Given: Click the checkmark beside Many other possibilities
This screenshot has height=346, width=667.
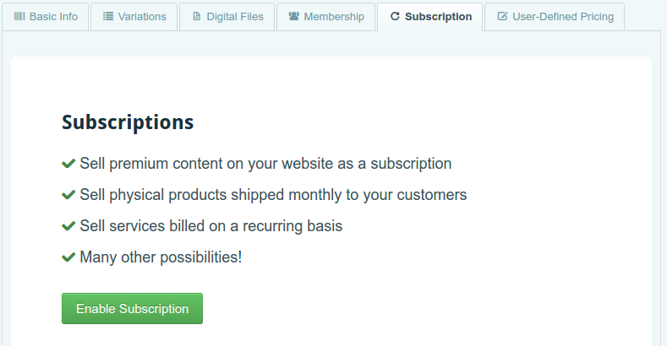Looking at the screenshot, I should [68, 257].
